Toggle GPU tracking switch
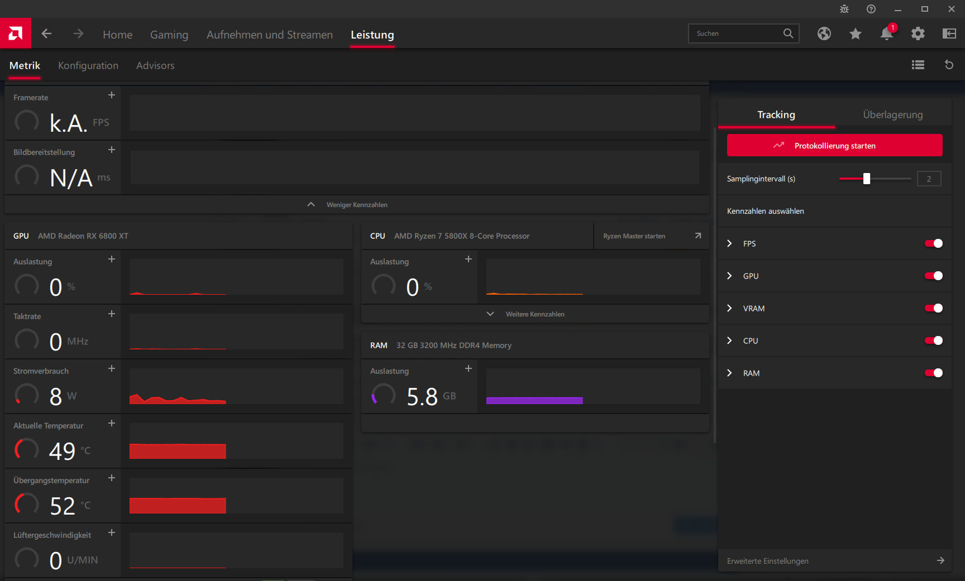 934,276
